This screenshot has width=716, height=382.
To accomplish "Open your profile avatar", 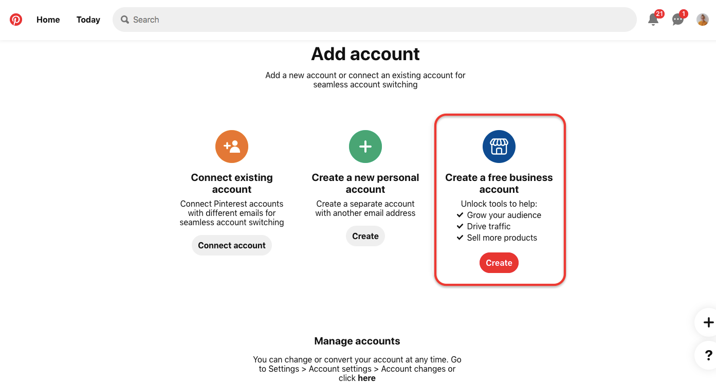I will pyautogui.click(x=702, y=20).
